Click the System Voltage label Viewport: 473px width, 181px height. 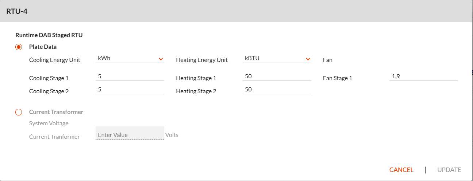(x=49, y=123)
